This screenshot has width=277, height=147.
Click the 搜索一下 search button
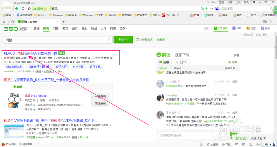pyautogui.click(x=123, y=40)
